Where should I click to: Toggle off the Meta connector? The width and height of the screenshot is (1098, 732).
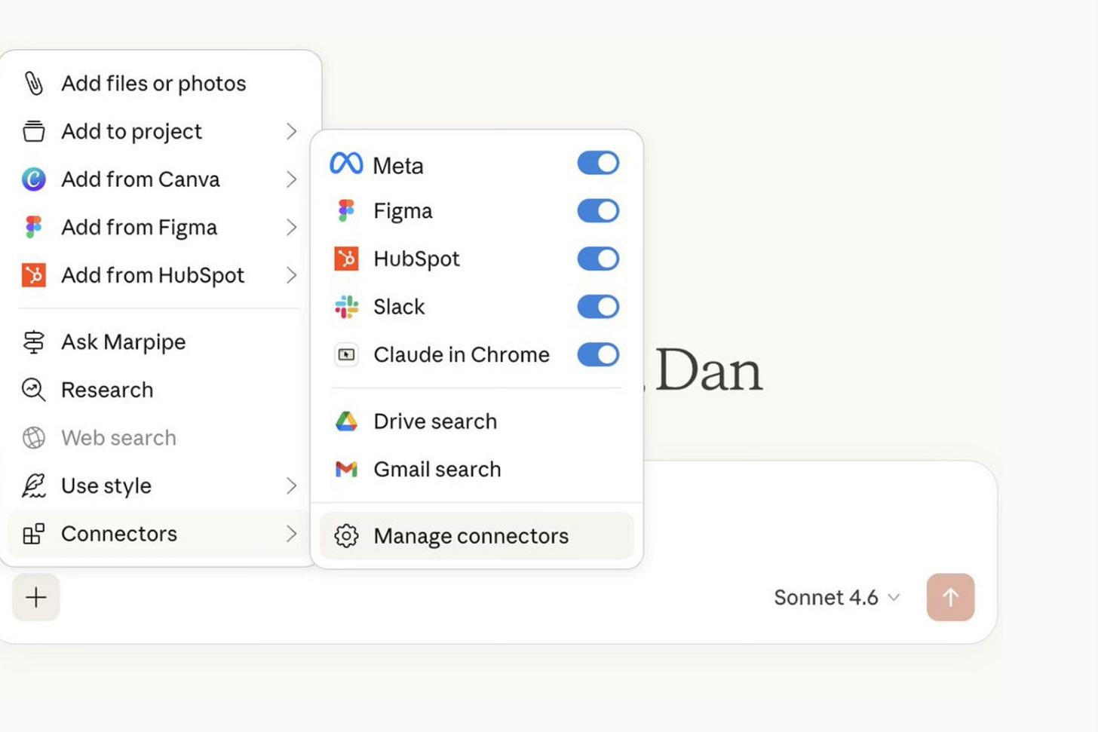(x=598, y=163)
